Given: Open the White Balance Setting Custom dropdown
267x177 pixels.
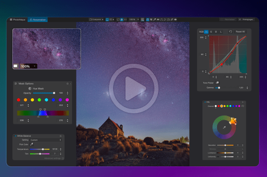Looking at the screenshot, I should point(46,140).
